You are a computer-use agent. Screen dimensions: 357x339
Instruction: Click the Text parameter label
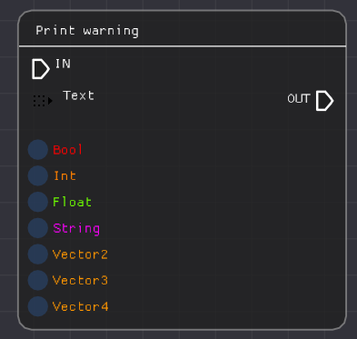tap(78, 95)
